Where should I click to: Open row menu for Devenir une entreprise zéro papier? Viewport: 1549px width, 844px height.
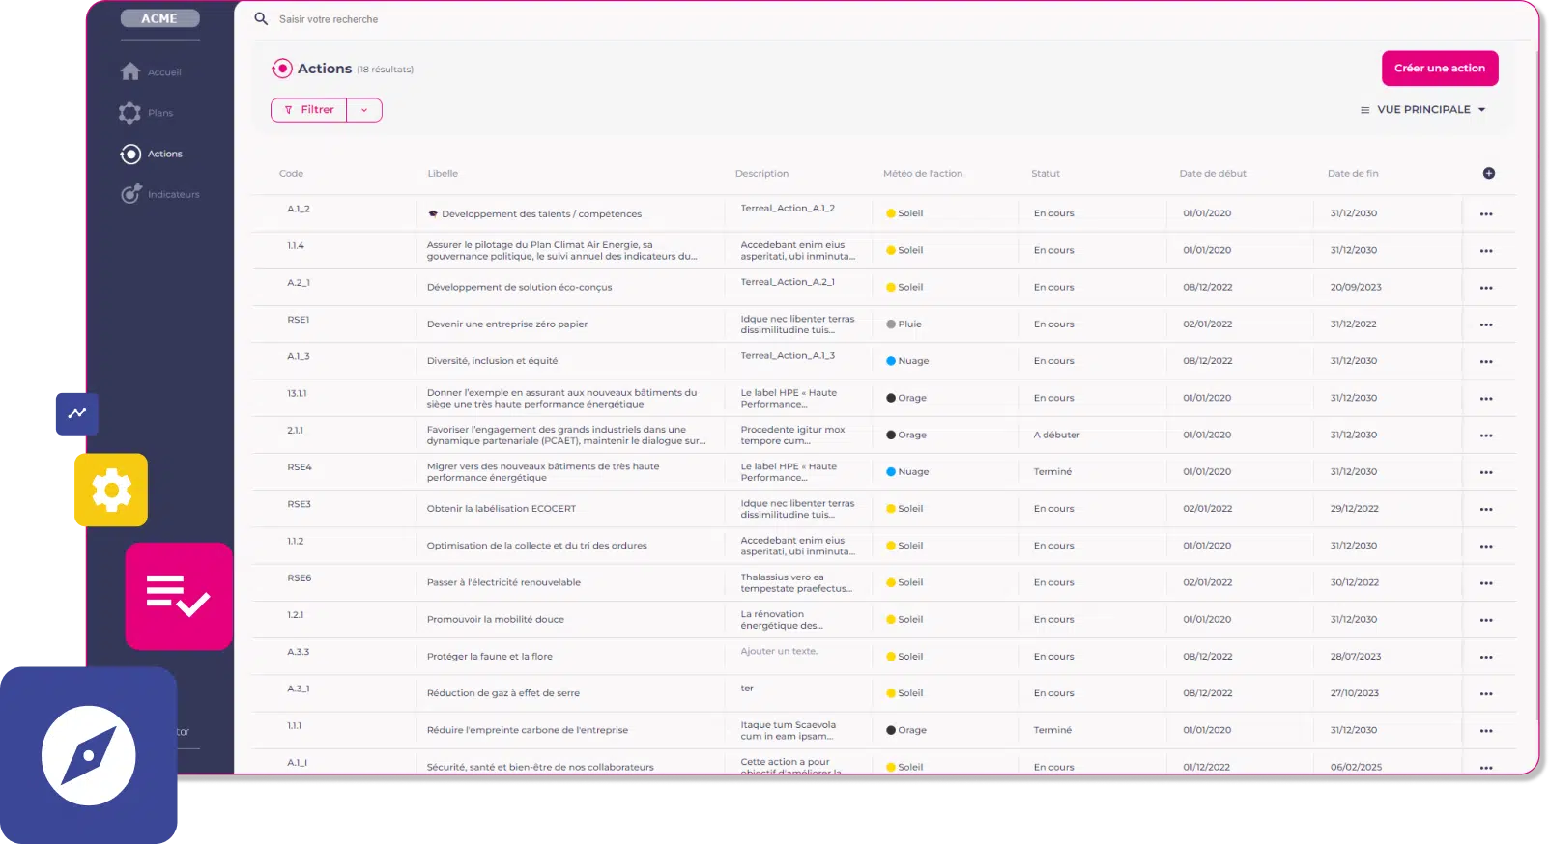pyautogui.click(x=1486, y=325)
